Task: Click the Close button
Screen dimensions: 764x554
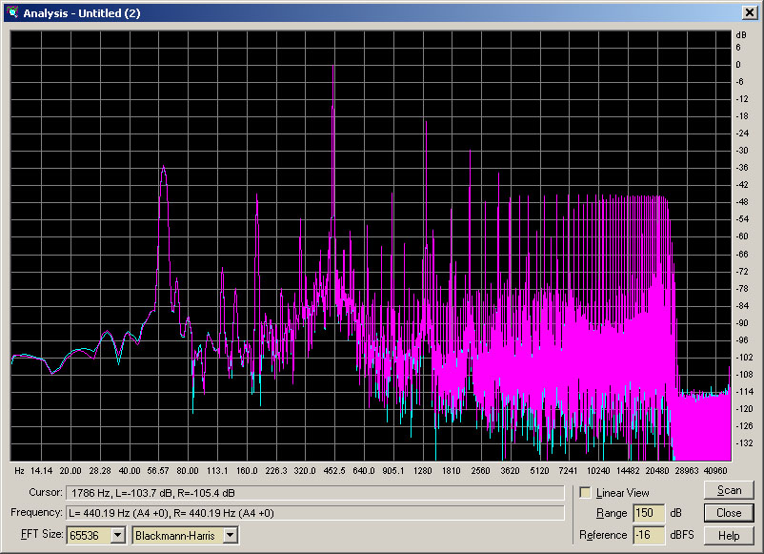Action: (729, 513)
